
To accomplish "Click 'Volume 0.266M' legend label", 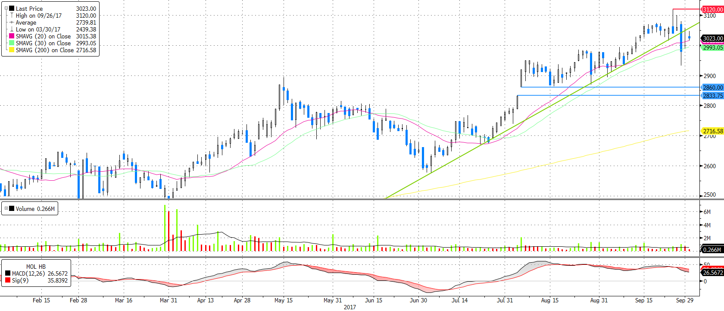I will pos(35,209).
